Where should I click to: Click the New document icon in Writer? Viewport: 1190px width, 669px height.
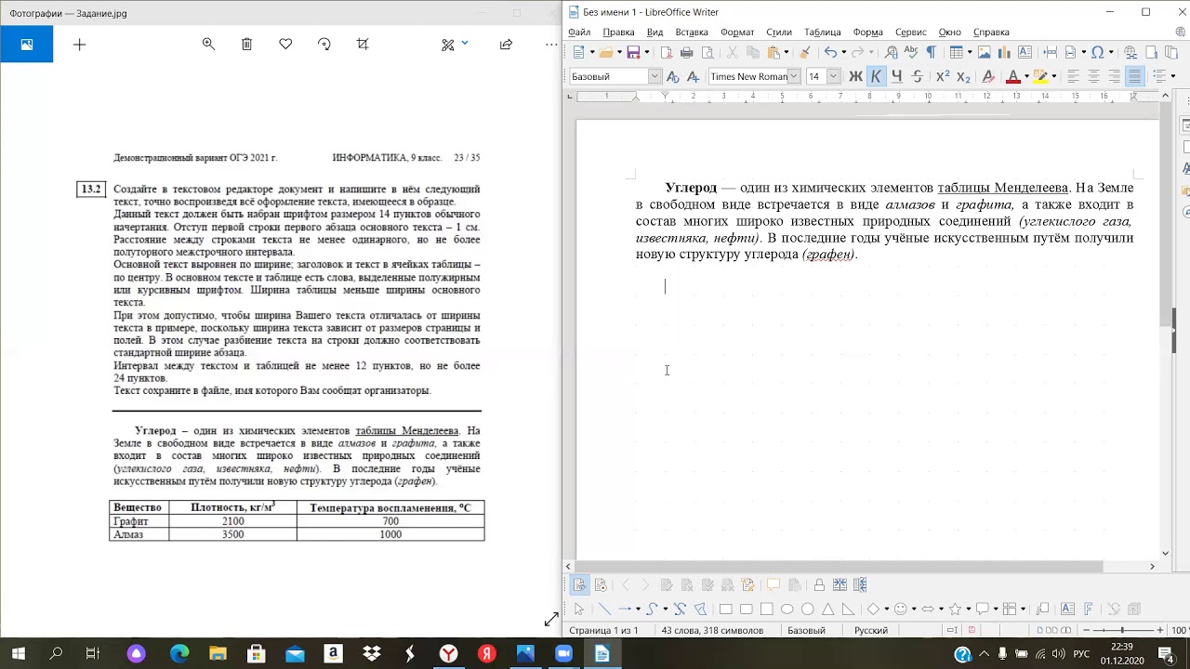[x=577, y=52]
